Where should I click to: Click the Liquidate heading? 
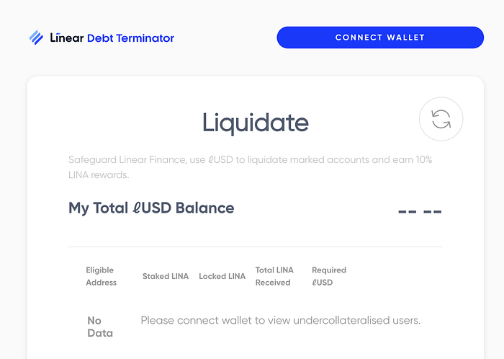coord(256,123)
